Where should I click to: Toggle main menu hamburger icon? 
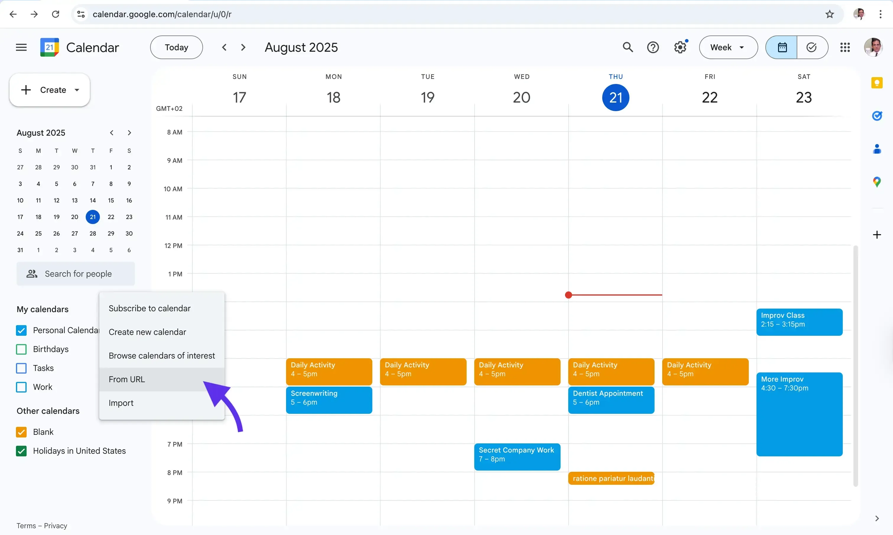(x=21, y=47)
